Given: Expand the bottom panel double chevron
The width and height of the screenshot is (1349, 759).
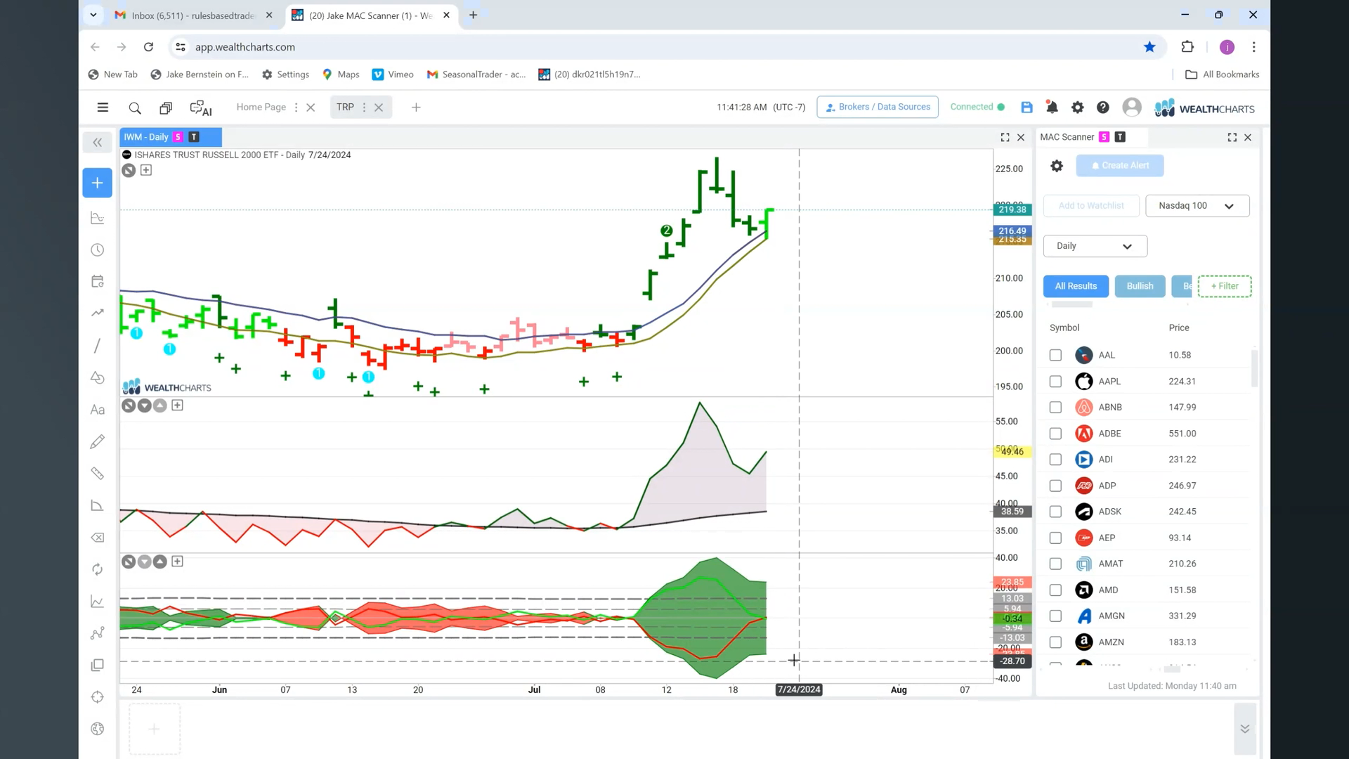Looking at the screenshot, I should click(x=1244, y=729).
